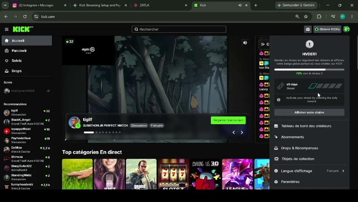Bookmark this page with the star
Screen dimensions: 358x202
click(306, 17)
